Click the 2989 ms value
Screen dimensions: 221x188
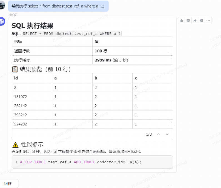click(x=103, y=60)
